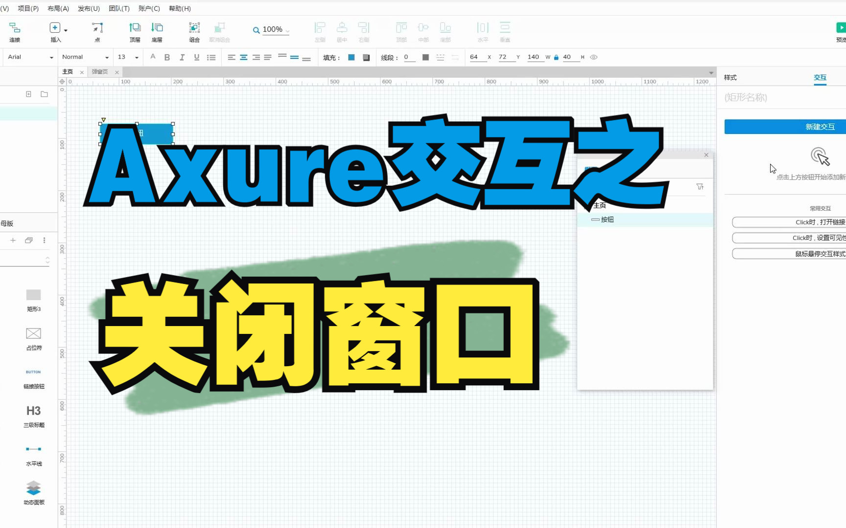The height and width of the screenshot is (528, 846).
Task: Align text right
Action: click(256, 57)
